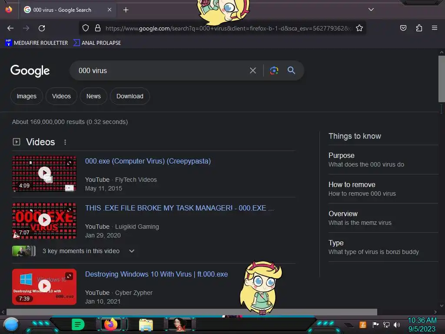Click the Star Butterfly desktop mascot
This screenshot has width=445, height=334.
(261, 288)
